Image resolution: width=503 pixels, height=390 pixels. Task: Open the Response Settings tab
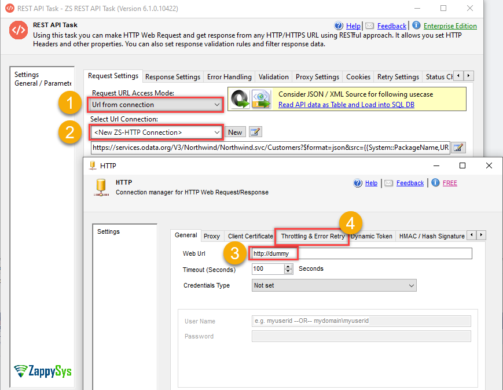click(x=172, y=76)
